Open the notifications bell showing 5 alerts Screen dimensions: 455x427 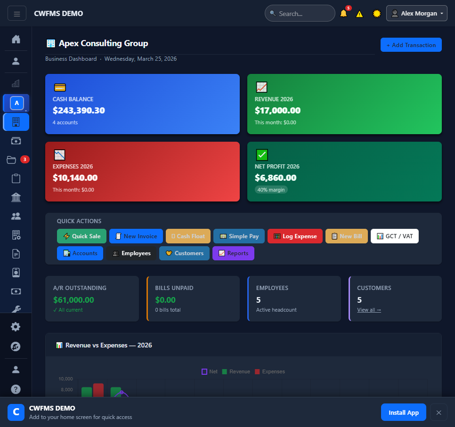point(343,14)
